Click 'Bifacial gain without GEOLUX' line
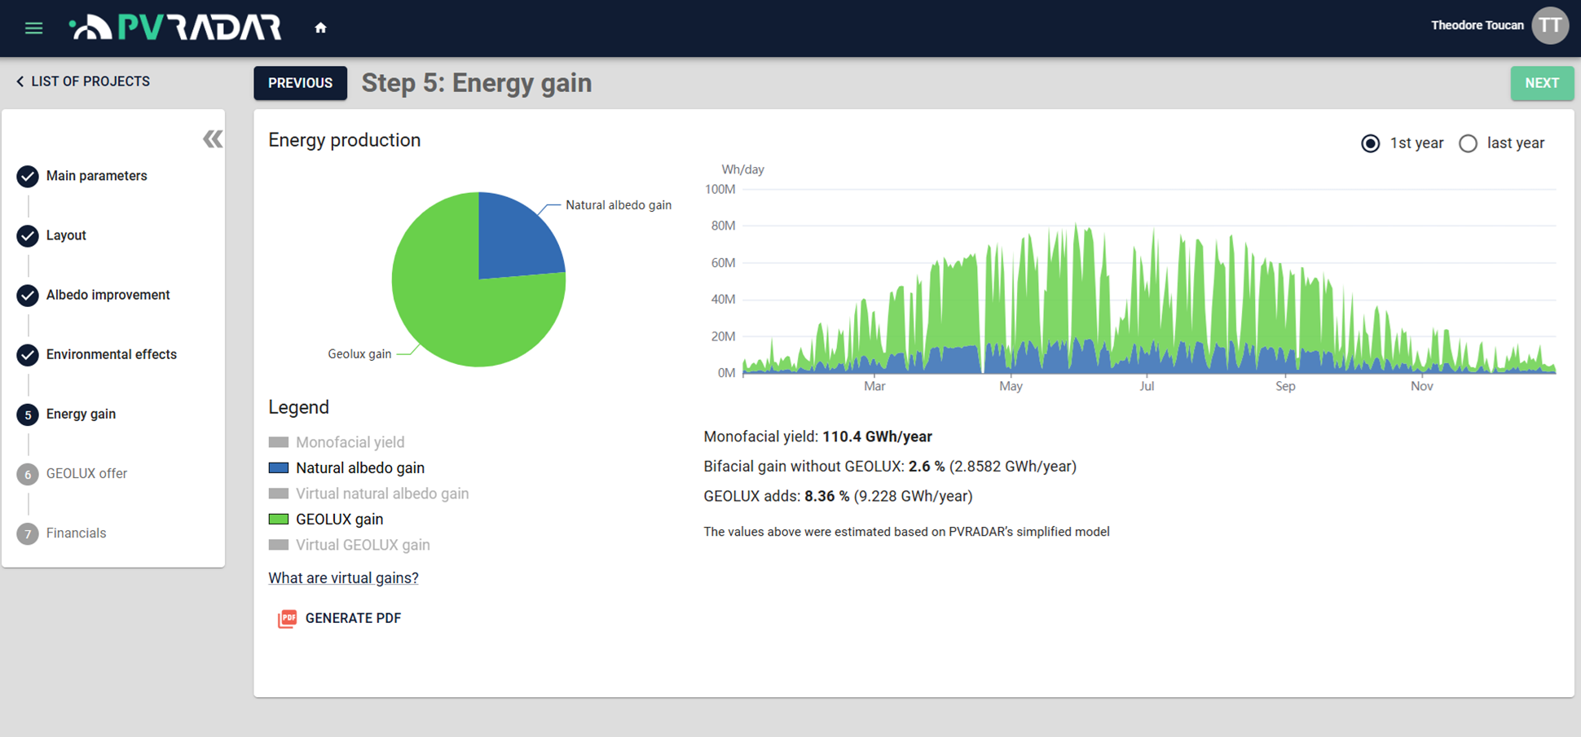This screenshot has width=1581, height=737. (890, 467)
